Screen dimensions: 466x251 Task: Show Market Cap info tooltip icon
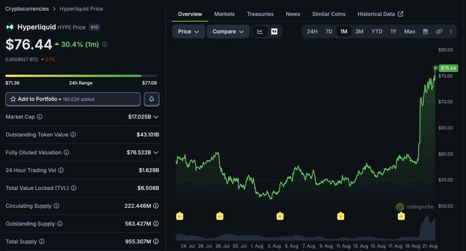pos(40,117)
